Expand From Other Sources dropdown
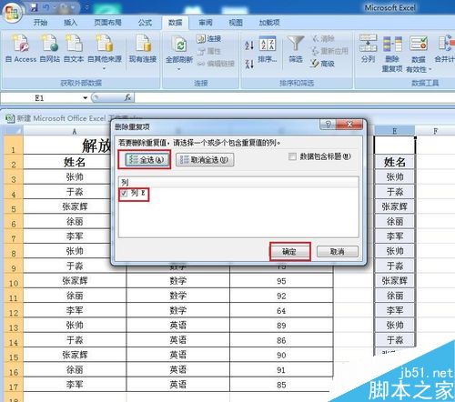 pos(105,69)
